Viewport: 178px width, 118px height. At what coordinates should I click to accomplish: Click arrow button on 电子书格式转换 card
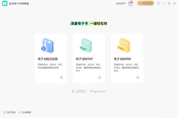tap(61, 77)
